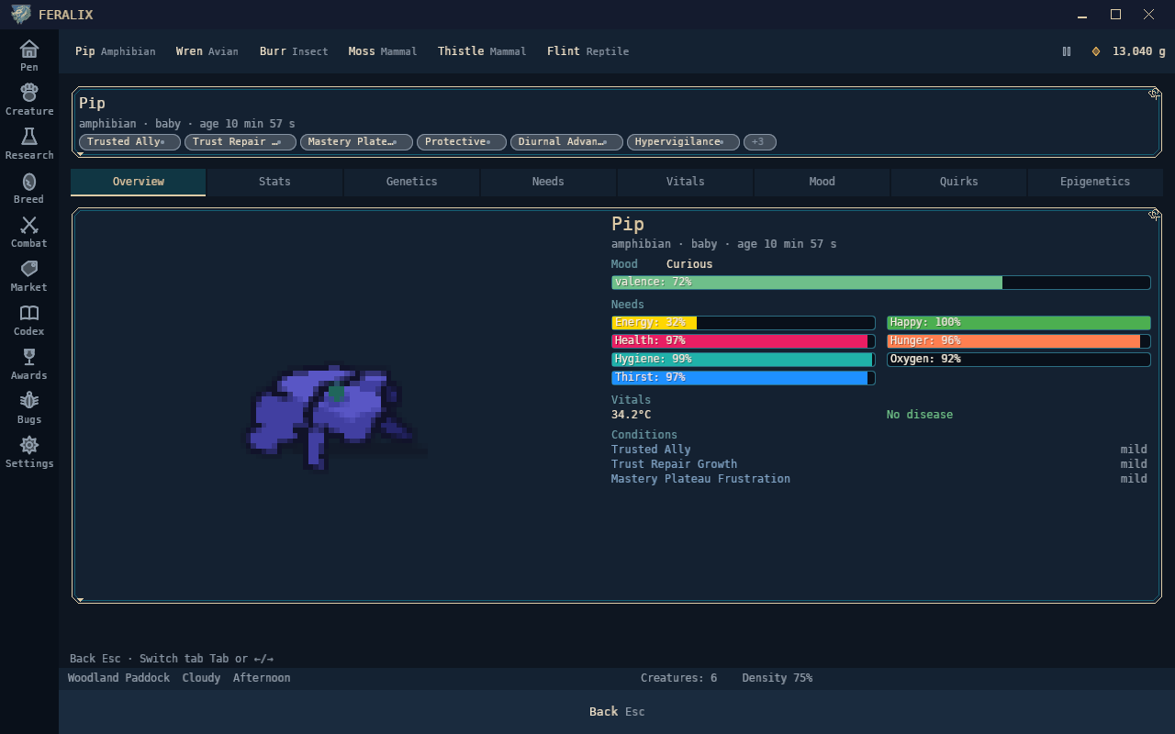Viewport: 1175px width, 734px height.
Task: Click the Energy 32% need bar
Action: pos(743,323)
